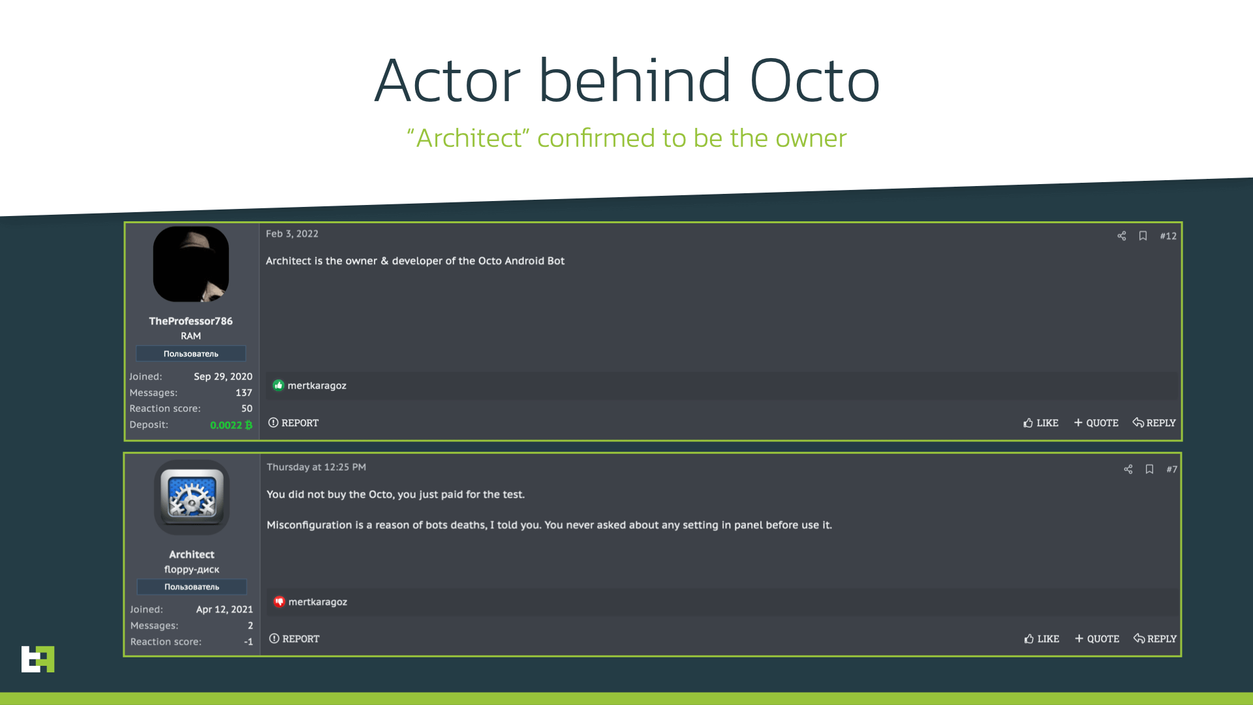The image size is (1253, 705).
Task: Quote TheProfessor786's post
Action: (x=1096, y=423)
